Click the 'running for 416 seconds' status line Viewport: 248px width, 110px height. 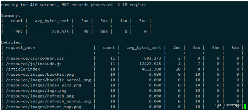point(74,5)
